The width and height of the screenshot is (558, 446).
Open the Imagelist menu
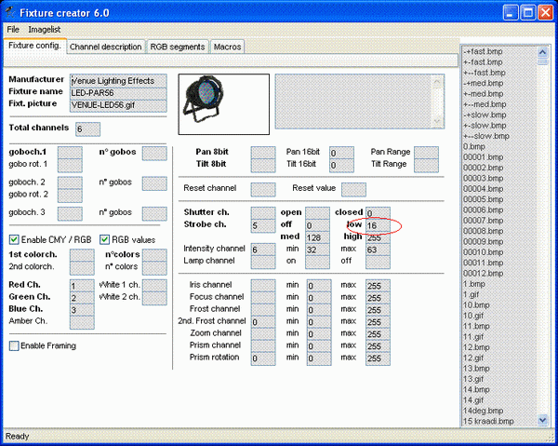(x=45, y=30)
